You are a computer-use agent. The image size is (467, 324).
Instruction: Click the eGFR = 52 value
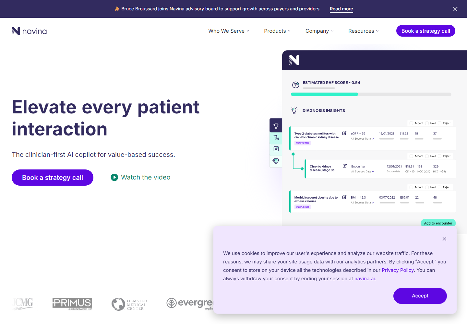(358, 133)
